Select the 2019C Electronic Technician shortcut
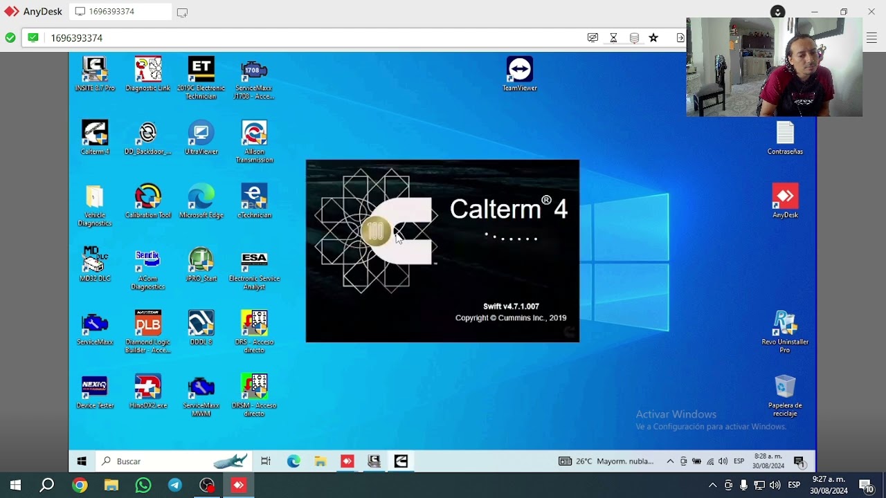 (x=201, y=78)
